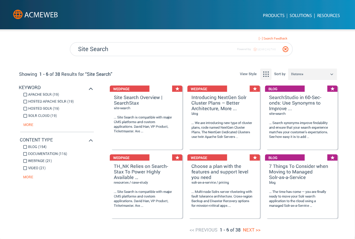The height and width of the screenshot is (239, 355).
Task: Star the Site Search Overview result
Action: point(177,88)
